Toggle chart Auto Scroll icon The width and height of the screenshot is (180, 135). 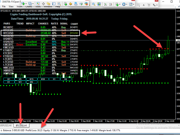[105, 4]
